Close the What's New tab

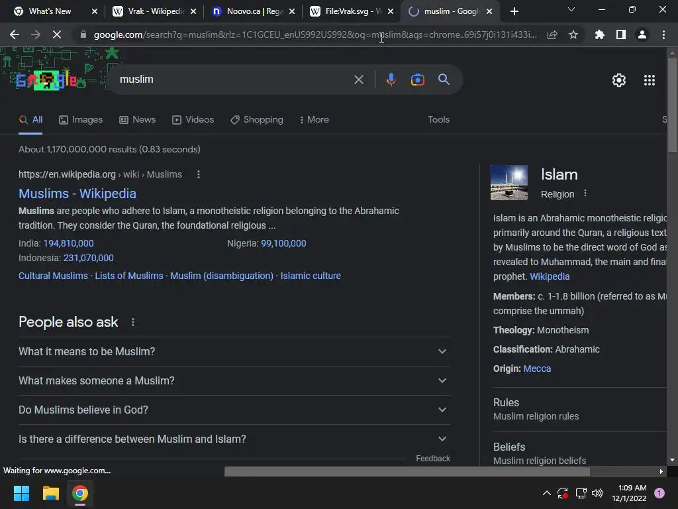(x=94, y=12)
